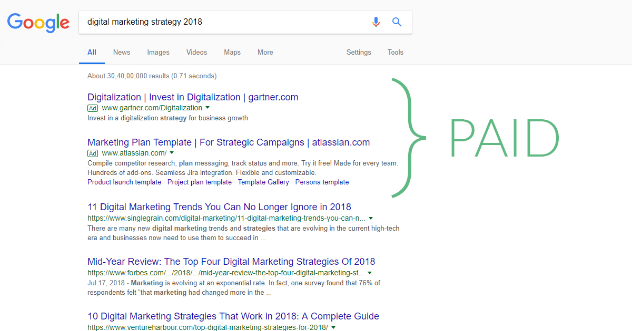Open search Settings

(x=359, y=52)
